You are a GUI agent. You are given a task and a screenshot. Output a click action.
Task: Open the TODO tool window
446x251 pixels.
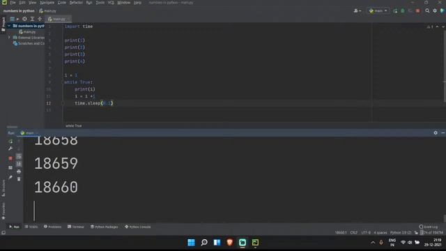(x=31, y=227)
